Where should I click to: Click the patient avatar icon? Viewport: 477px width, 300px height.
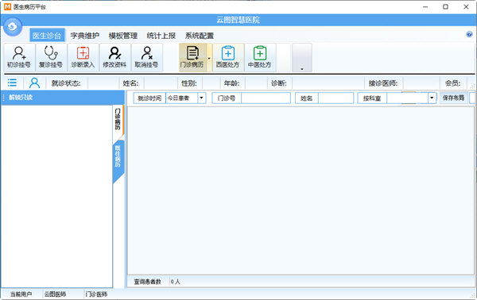pyautogui.click(x=34, y=83)
